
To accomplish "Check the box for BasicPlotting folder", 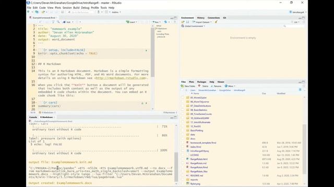I will [x=182, y=130].
